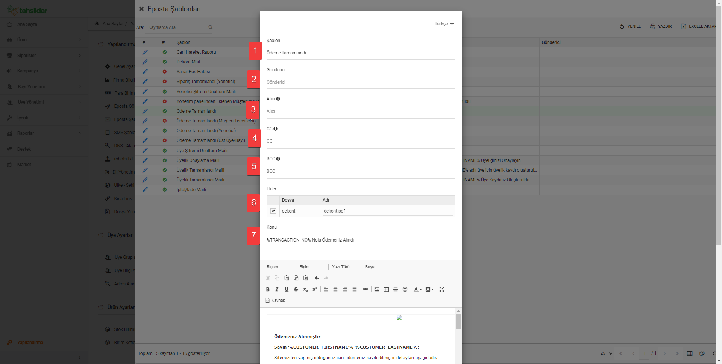Image resolution: width=722 pixels, height=364 pixels.
Task: Open the Boyut font size dropdown
Action: coord(378,267)
